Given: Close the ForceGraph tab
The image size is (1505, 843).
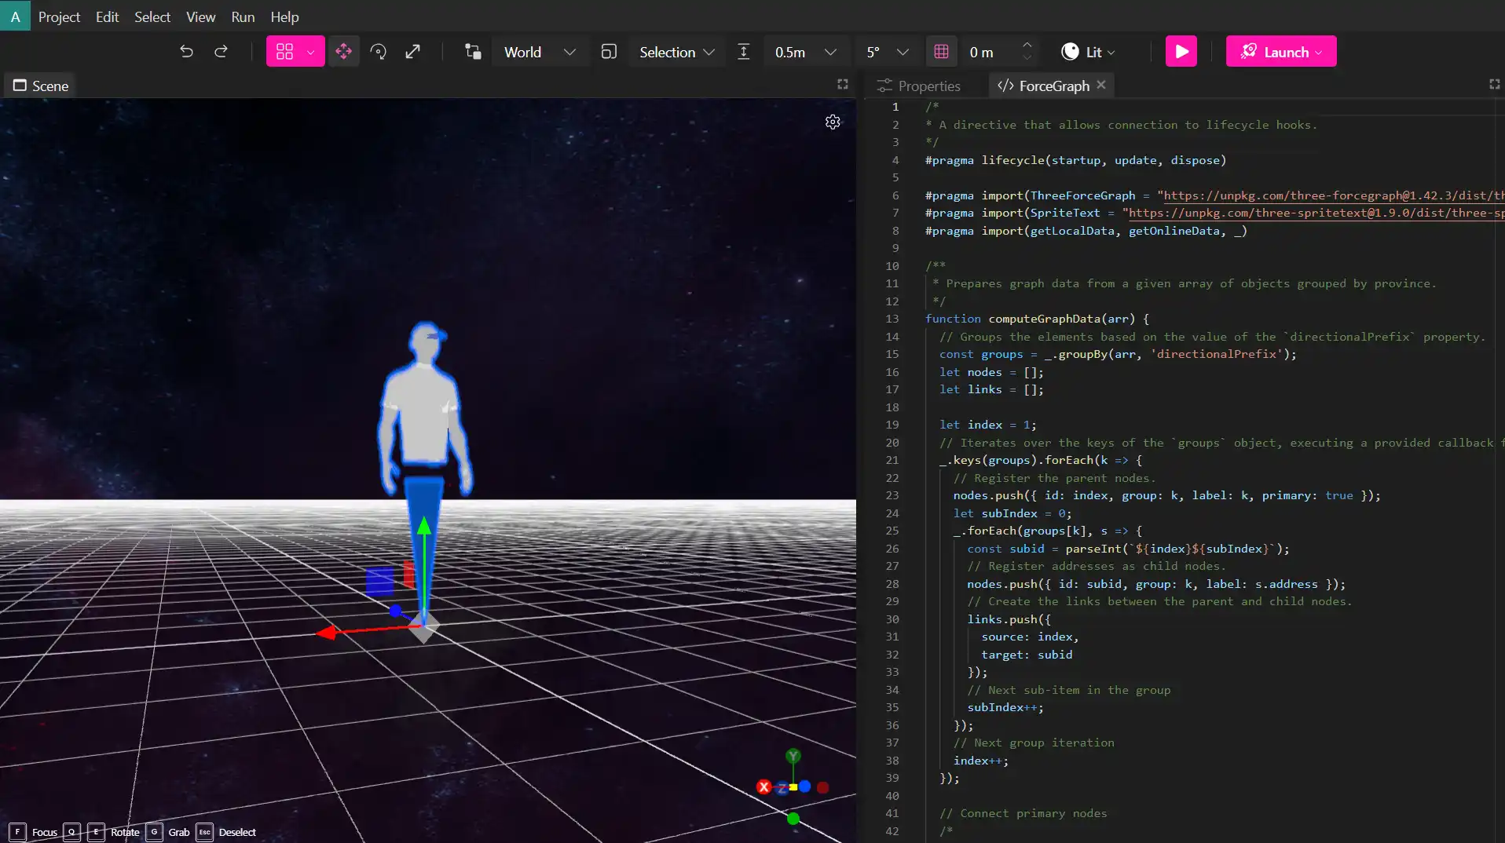Looking at the screenshot, I should [1101, 85].
